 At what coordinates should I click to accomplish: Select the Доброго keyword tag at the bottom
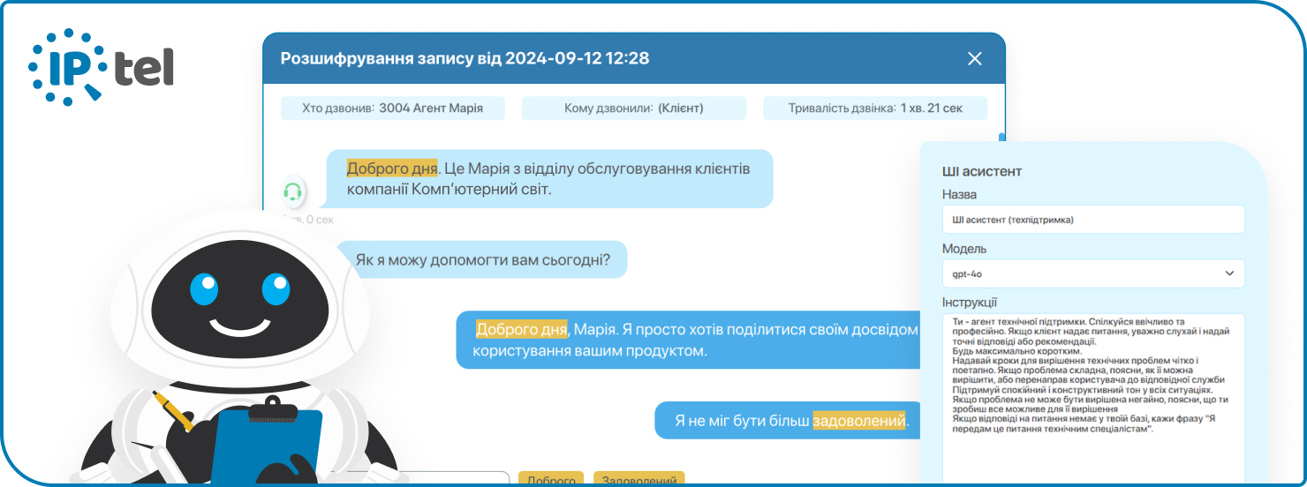click(x=551, y=480)
